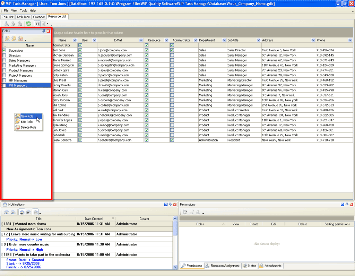Pin the Roles panel with pushpin icon
This screenshot has height=276, width=355.
tap(44, 31)
